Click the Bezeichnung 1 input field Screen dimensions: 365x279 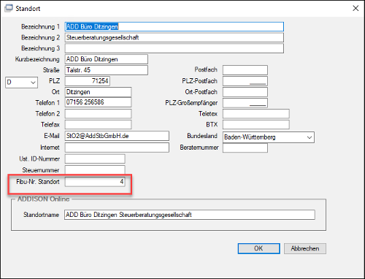pyautogui.click(x=174, y=26)
